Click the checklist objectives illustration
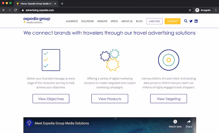Image resolution: width=219 pixels, height=133 pixels. [51, 60]
